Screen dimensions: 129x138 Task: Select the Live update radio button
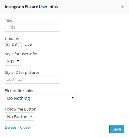point(20,45)
